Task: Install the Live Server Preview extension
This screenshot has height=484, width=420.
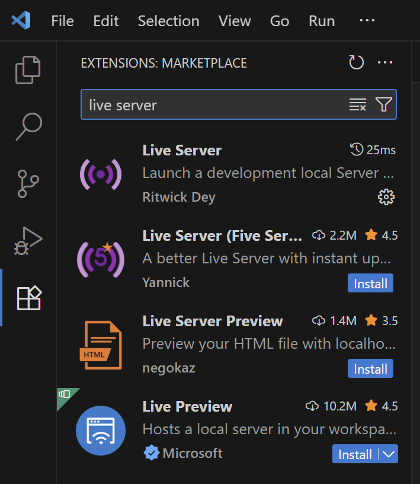Action: [x=370, y=368]
